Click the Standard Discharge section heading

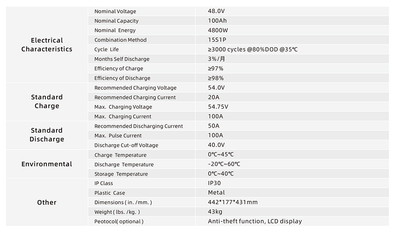click(47, 135)
